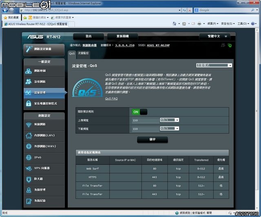The width and height of the screenshot is (261, 217).
Task: Click the reboot button in router header
Action: tap(122, 36)
